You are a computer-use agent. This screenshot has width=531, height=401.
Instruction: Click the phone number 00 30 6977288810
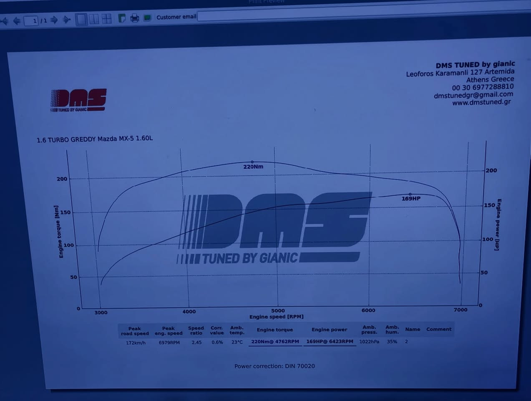pyautogui.click(x=483, y=87)
